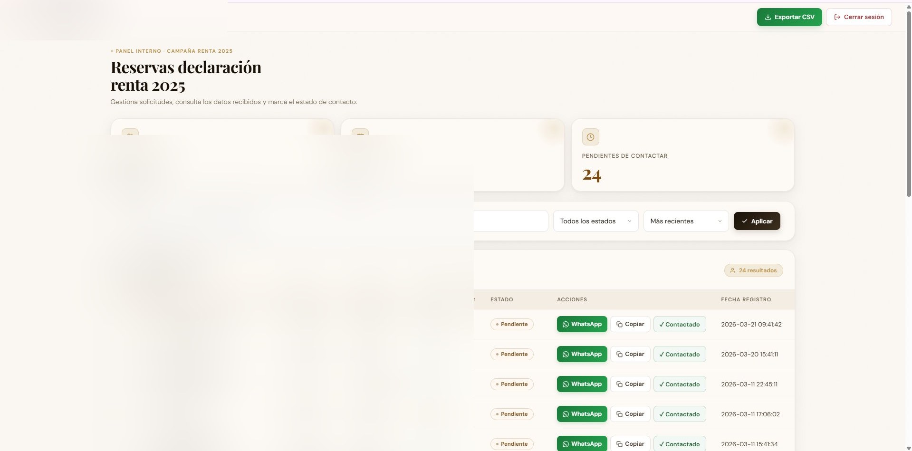This screenshot has width=912, height=451.
Task: Open the Todos los estados dropdown
Action: click(595, 221)
